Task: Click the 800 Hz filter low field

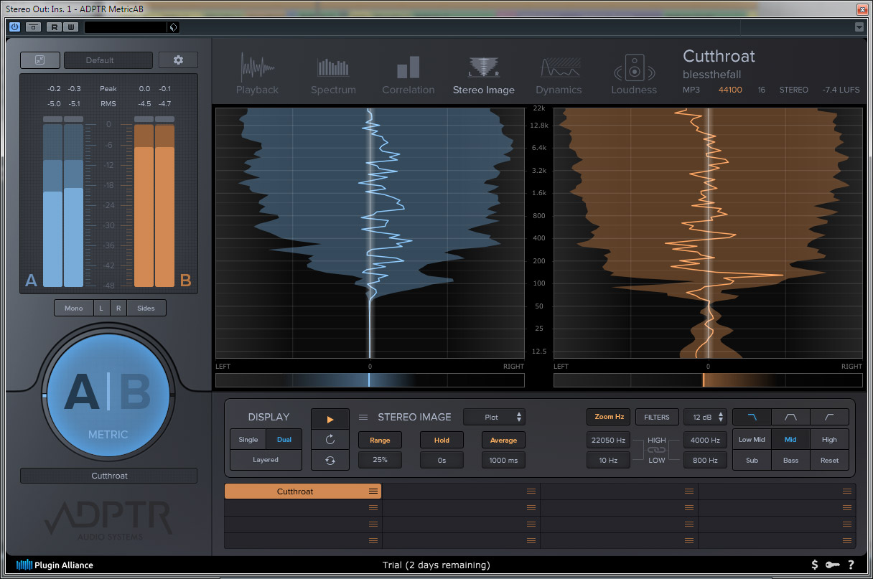Action: pos(705,460)
